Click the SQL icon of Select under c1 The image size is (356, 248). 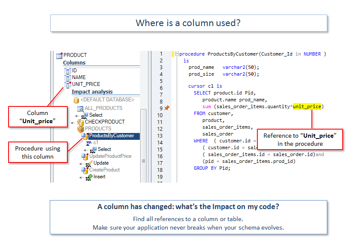point(93,150)
